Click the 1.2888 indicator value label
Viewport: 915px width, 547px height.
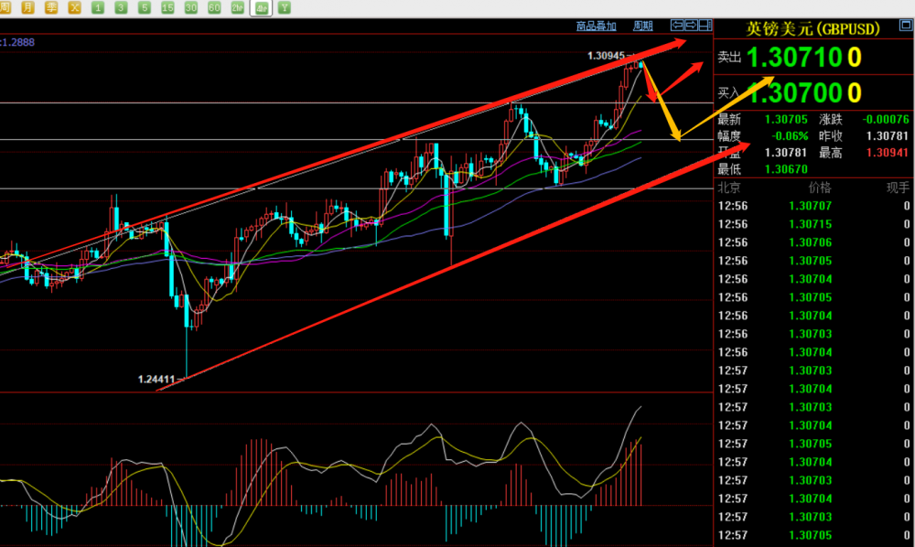[x=17, y=42]
